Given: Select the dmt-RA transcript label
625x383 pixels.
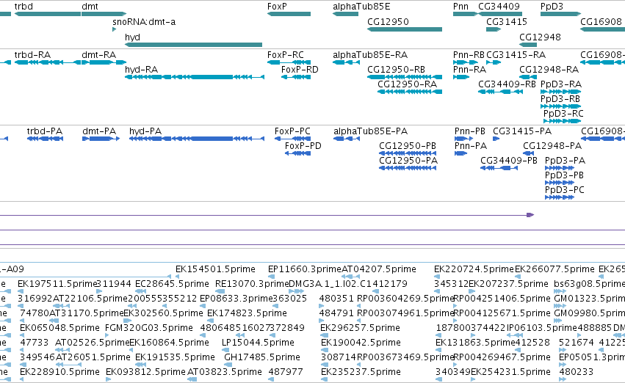Looking at the screenshot, I should [99, 55].
